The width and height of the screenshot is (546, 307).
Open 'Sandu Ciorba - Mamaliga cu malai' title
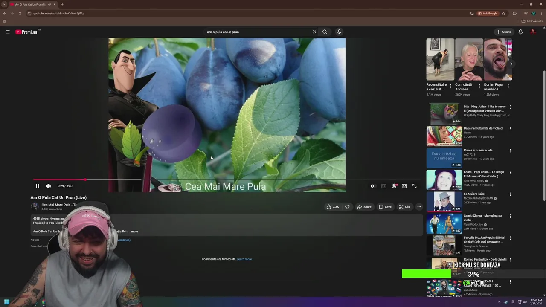tap(483, 218)
